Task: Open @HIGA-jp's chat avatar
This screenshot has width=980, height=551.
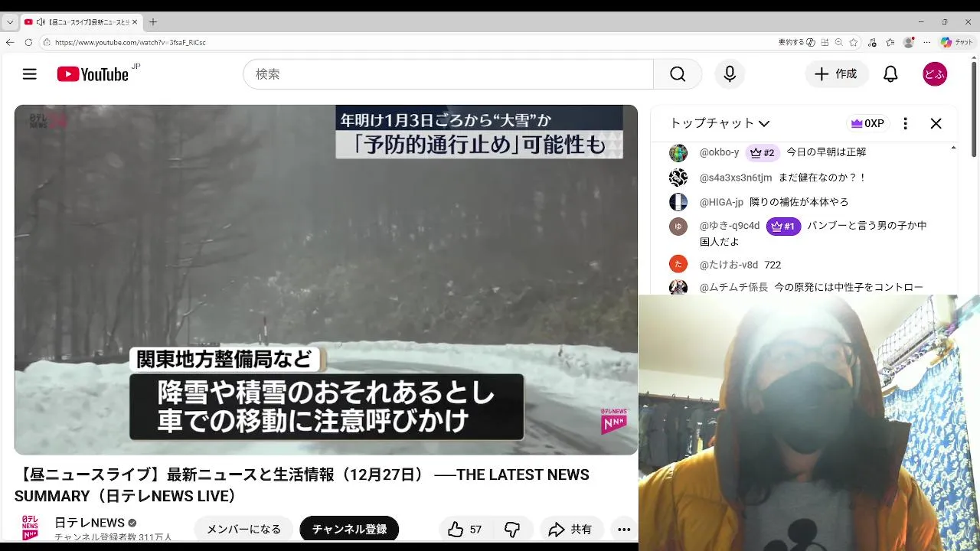Action: tap(678, 202)
